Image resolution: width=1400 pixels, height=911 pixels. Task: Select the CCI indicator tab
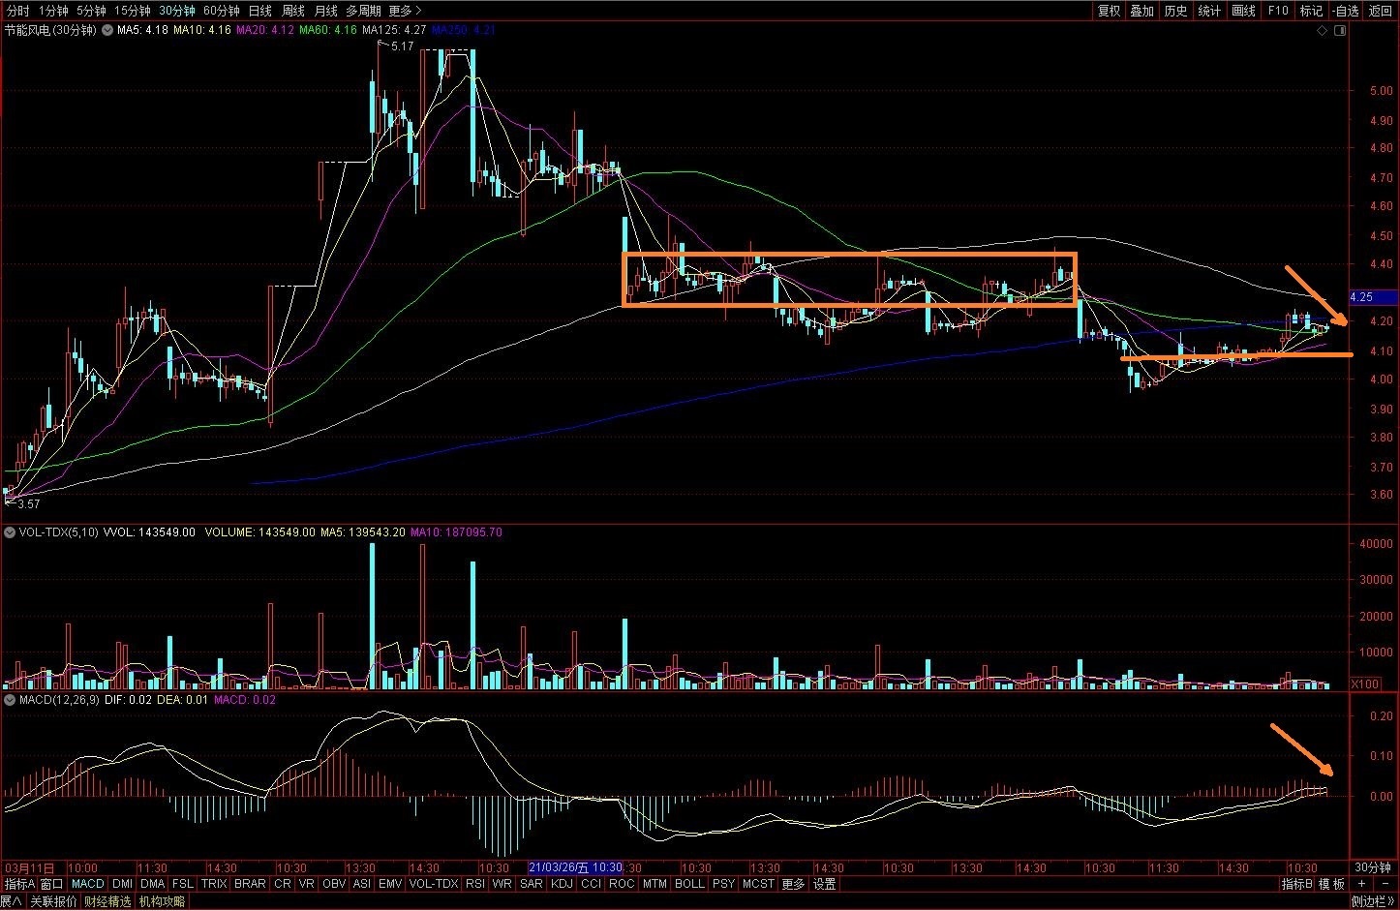click(x=591, y=884)
